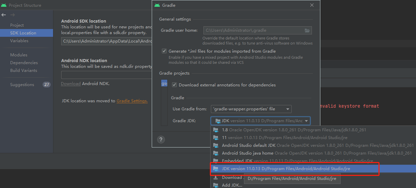Select the Gradle project item in list
Screen dimensions: 416x188
click(x=164, y=83)
